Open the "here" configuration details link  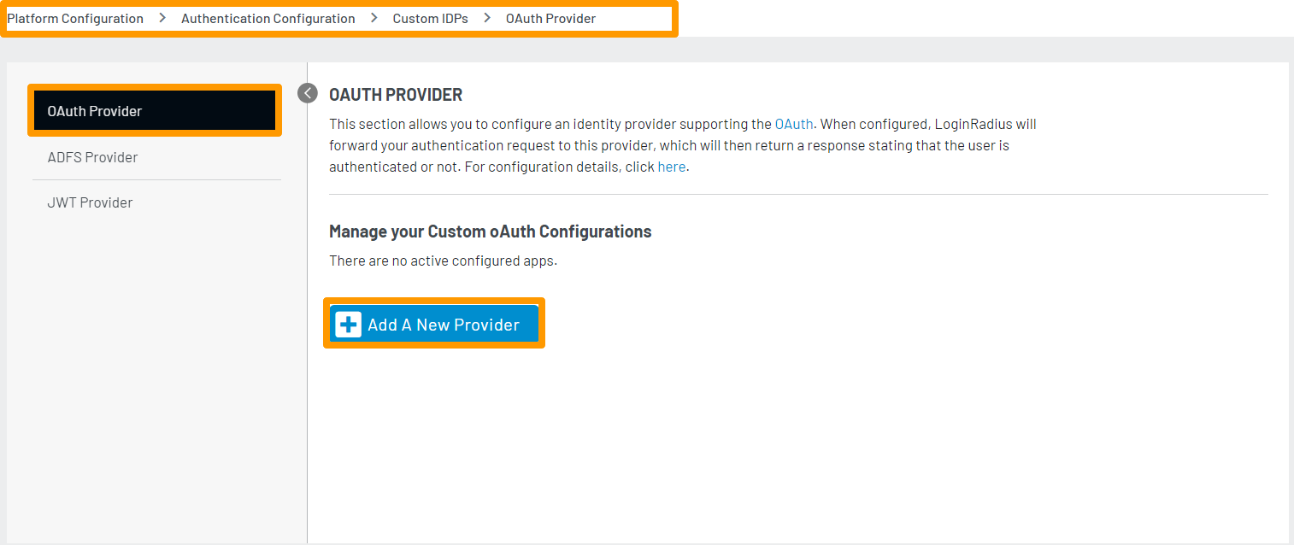[671, 167]
